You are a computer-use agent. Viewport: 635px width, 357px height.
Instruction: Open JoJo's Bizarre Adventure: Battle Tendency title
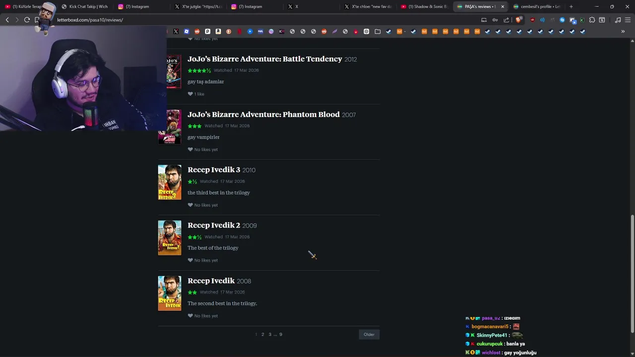[x=265, y=59]
